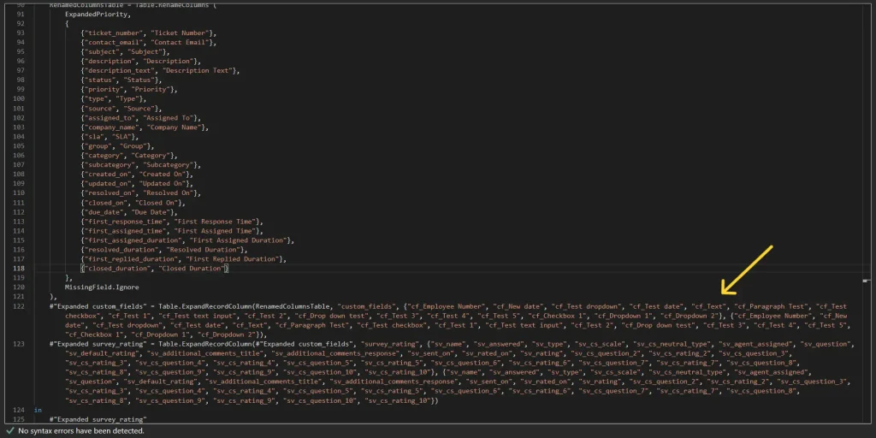876x438 pixels.
Task: Click the "subcategory", "Subcategory" line
Action: 141,165
